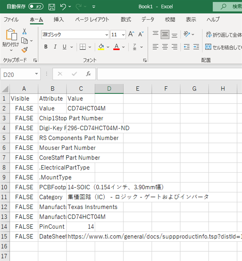
Task: Click the Format Painter brush icon
Action: [x=25, y=50]
